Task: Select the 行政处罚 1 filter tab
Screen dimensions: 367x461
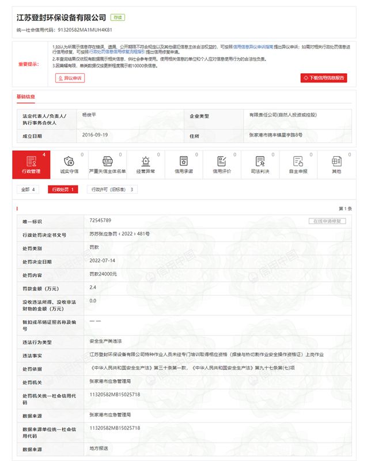Action: [x=63, y=189]
